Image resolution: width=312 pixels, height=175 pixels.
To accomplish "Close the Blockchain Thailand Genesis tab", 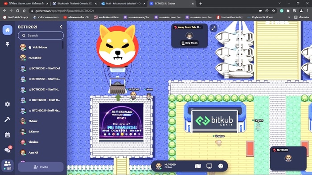I will (96, 4).
